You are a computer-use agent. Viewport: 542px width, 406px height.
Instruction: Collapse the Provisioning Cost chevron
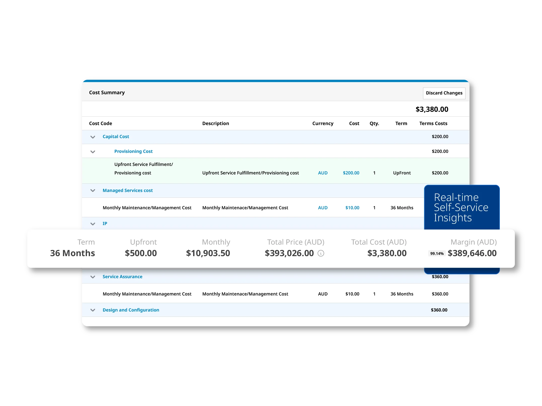coord(93,152)
